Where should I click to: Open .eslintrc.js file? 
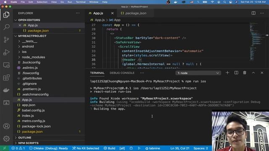[x=49, y=68]
